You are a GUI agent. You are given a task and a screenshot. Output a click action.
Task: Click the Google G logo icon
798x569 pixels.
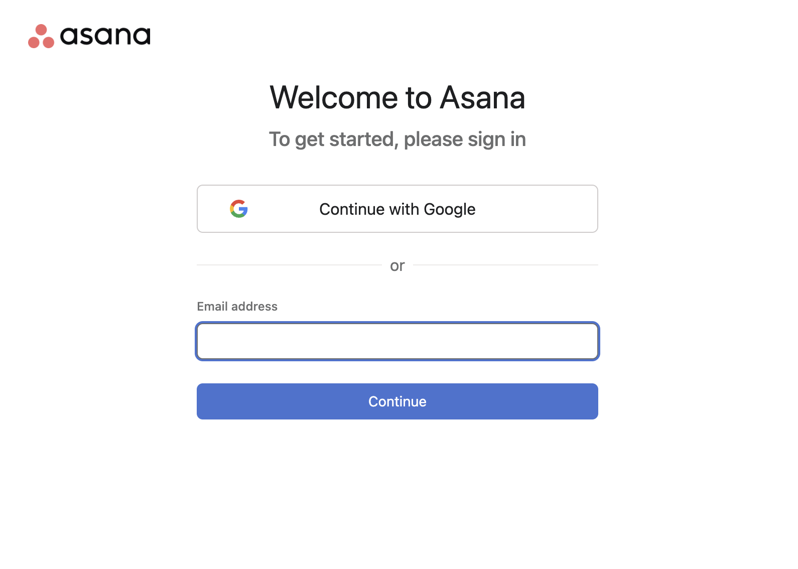pyautogui.click(x=239, y=209)
